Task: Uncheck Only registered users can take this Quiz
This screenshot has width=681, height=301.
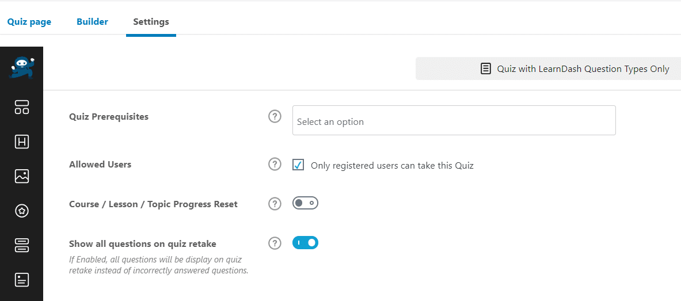Action: pyautogui.click(x=298, y=165)
